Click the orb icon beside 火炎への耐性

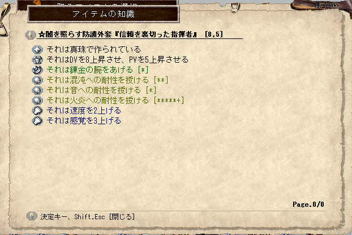pyautogui.click(x=37, y=101)
